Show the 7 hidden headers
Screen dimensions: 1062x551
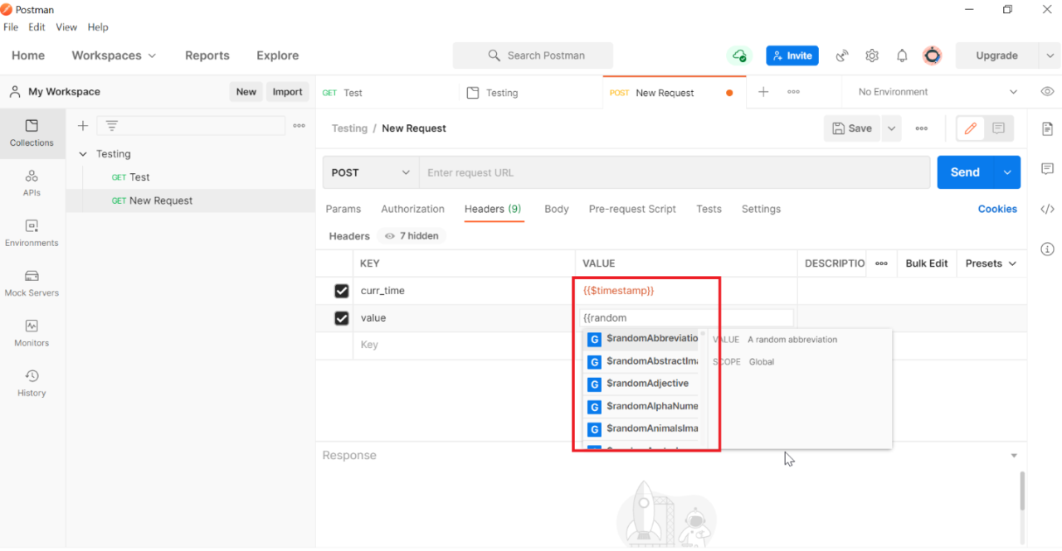tap(411, 236)
